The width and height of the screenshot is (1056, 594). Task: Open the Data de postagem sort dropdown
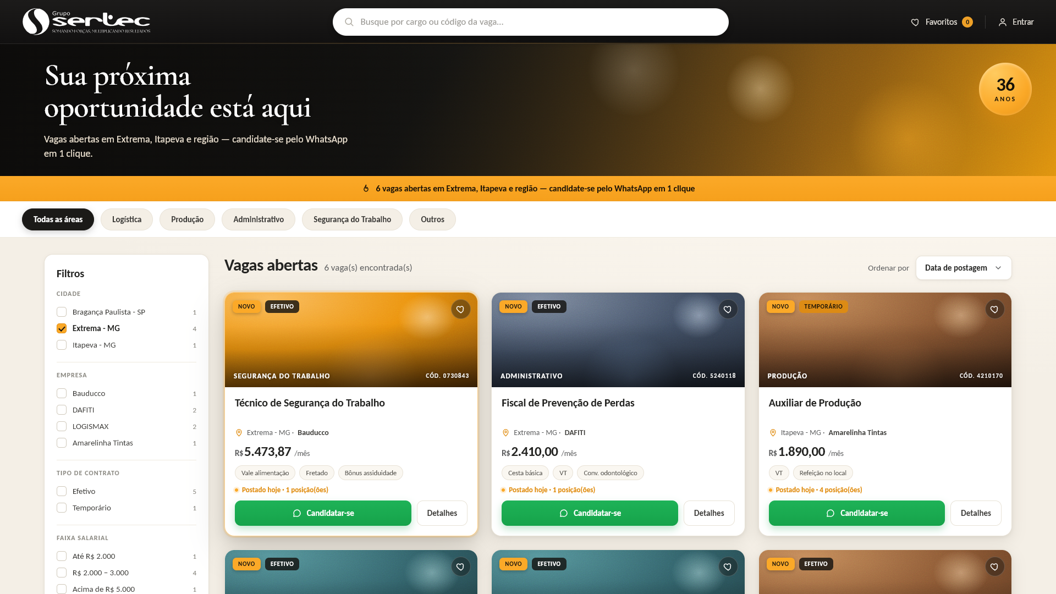pos(964,268)
